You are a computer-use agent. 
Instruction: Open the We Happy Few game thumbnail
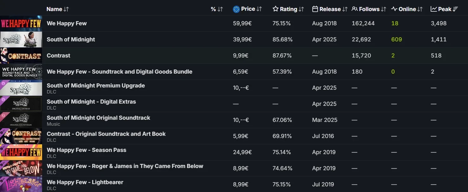[x=21, y=23]
